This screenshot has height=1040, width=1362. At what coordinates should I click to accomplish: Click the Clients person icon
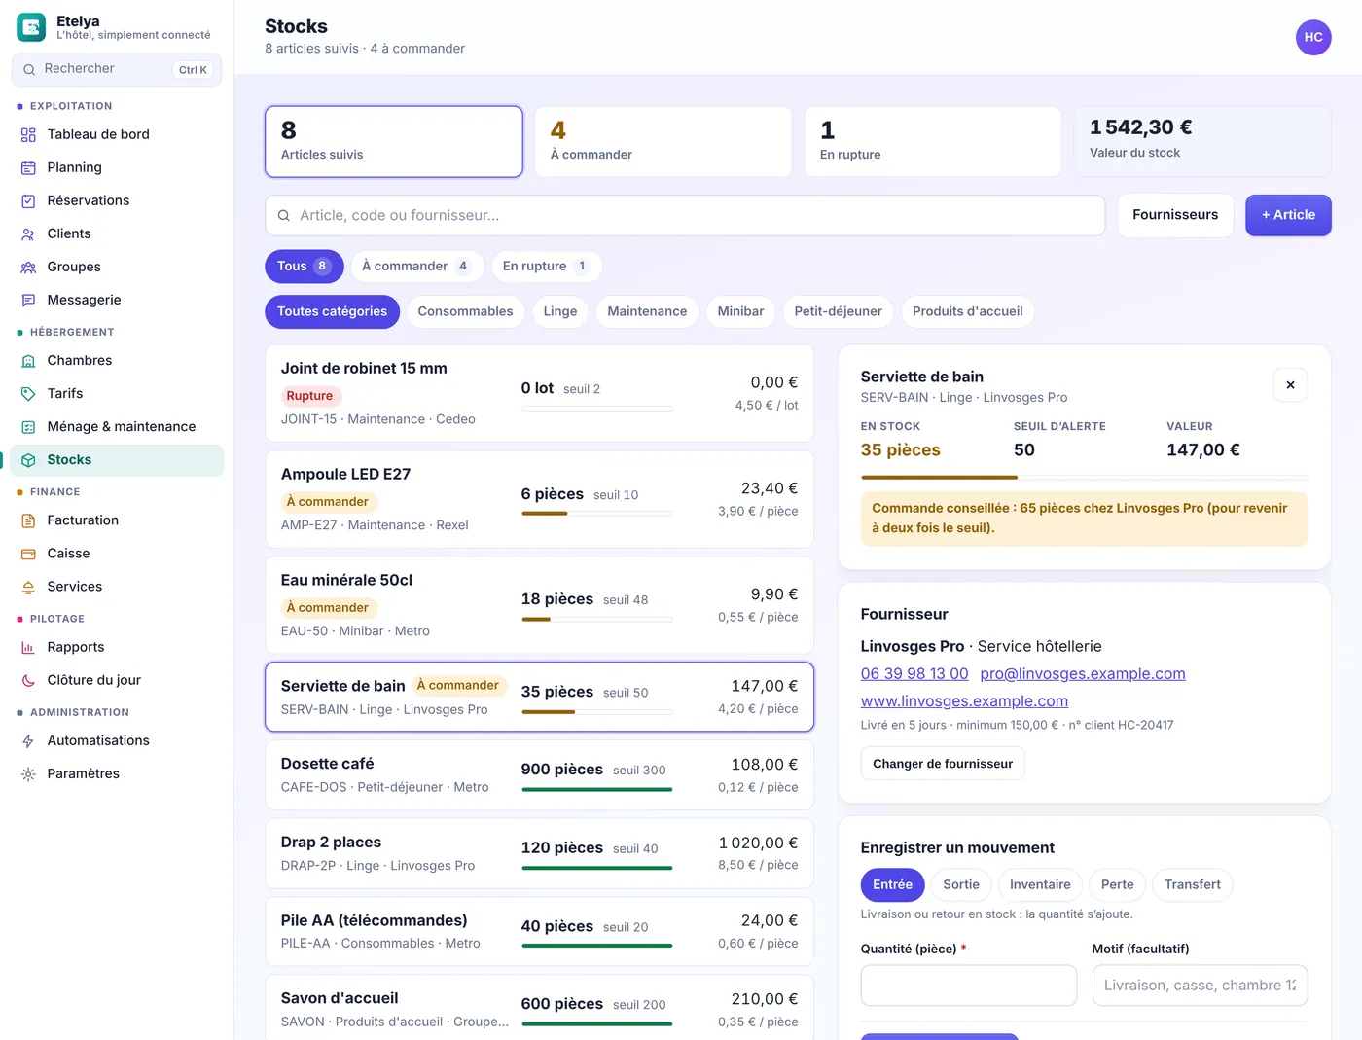pyautogui.click(x=28, y=234)
